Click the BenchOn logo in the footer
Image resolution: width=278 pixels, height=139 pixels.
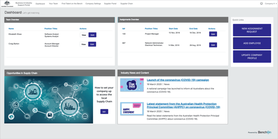(x=264, y=132)
